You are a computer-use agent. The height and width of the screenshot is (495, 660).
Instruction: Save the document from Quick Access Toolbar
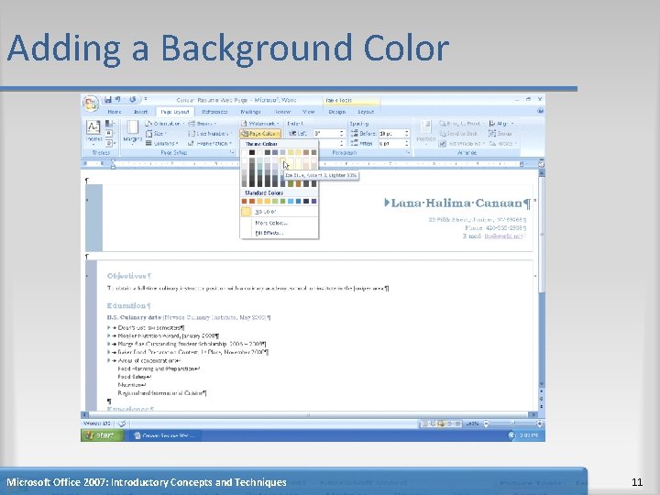click(x=108, y=99)
